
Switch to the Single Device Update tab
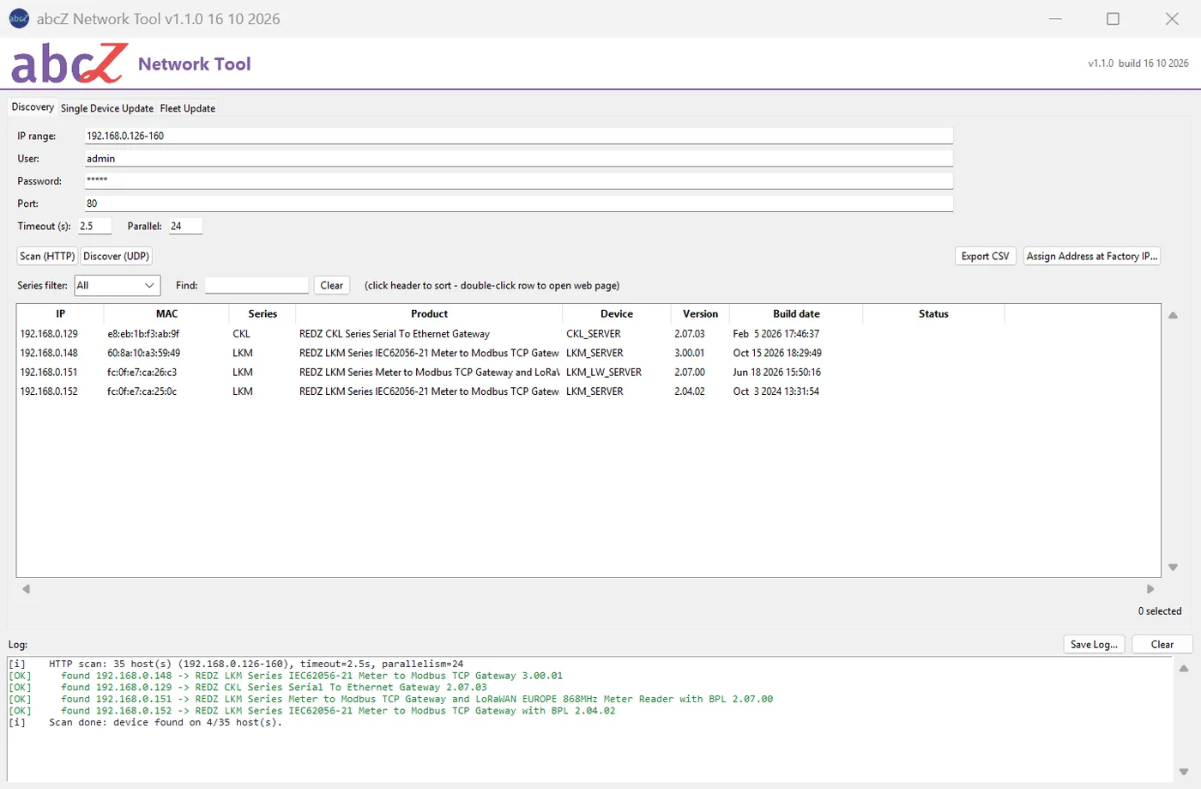coord(107,108)
